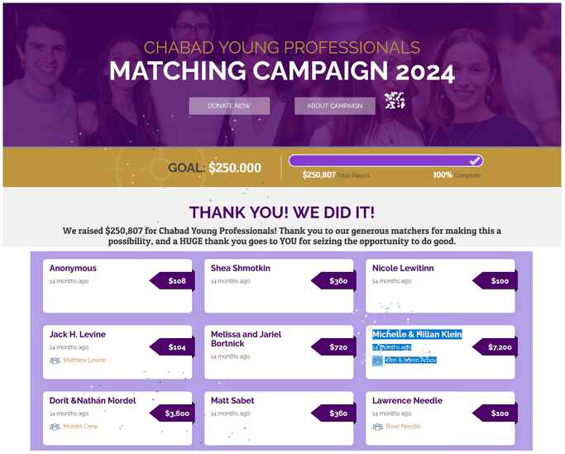
Task: Click the confetti icon beside About Campaign
Action: (x=395, y=101)
